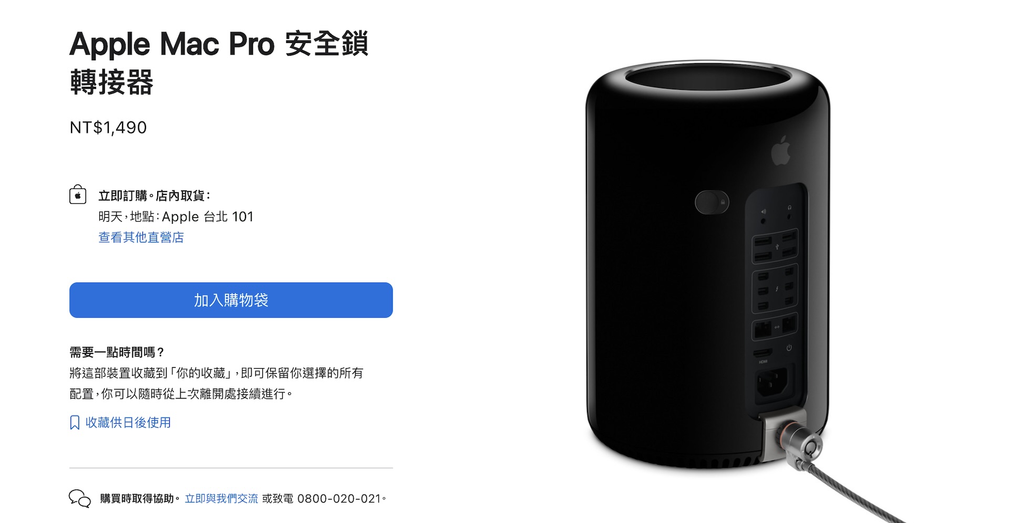Viewport: 1009px width, 523px height.
Task: Click the bookmark icon beside 收藏供日後使用
Action: pos(75,423)
